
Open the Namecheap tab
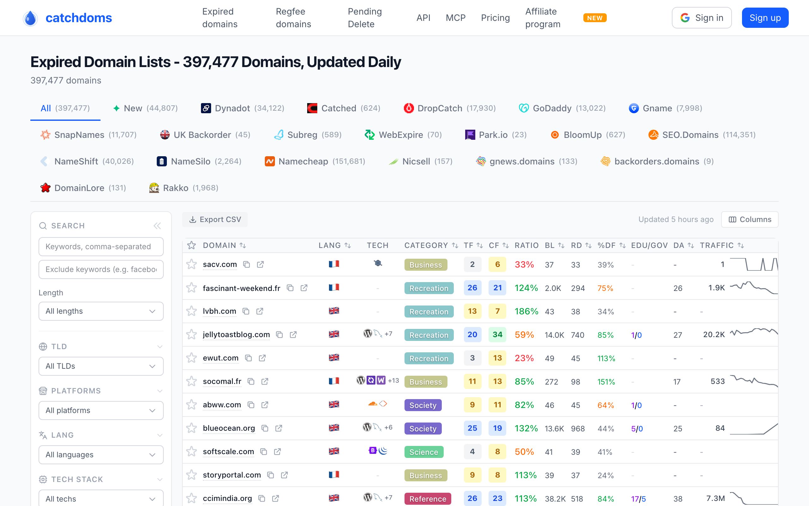tap(314, 162)
